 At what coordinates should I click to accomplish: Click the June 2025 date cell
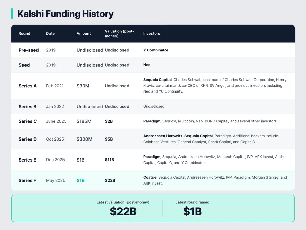click(x=56, y=121)
